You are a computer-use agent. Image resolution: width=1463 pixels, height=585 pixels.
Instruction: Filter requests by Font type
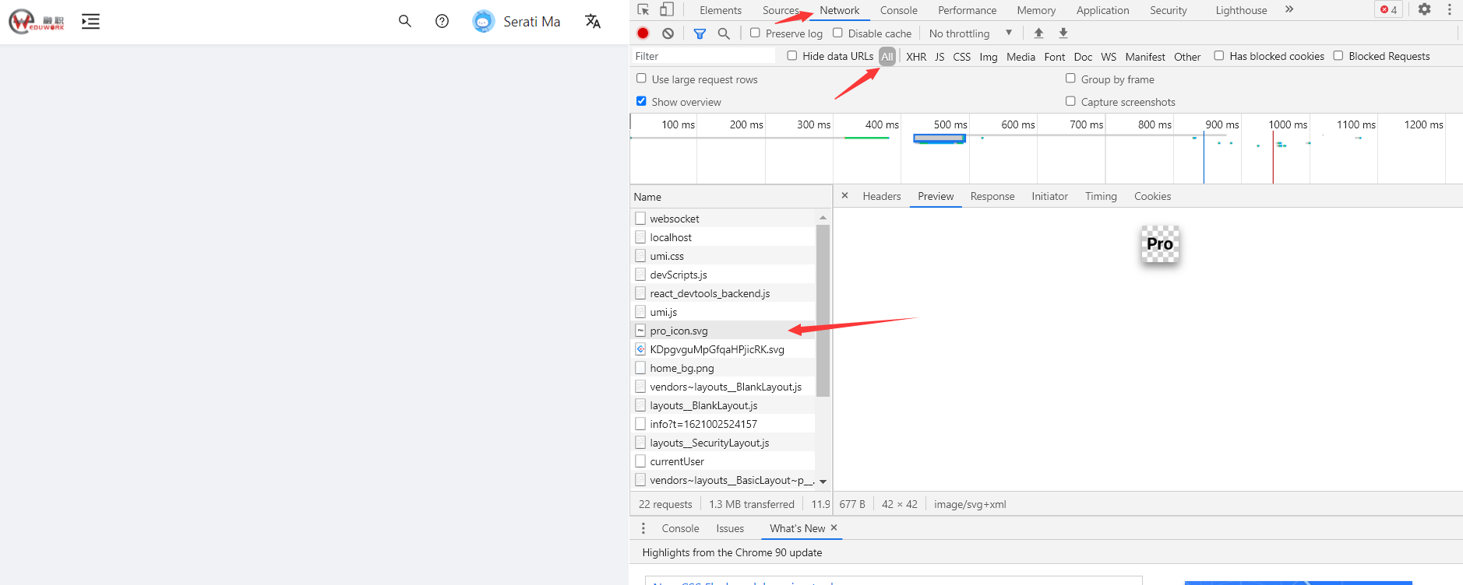tap(1055, 57)
